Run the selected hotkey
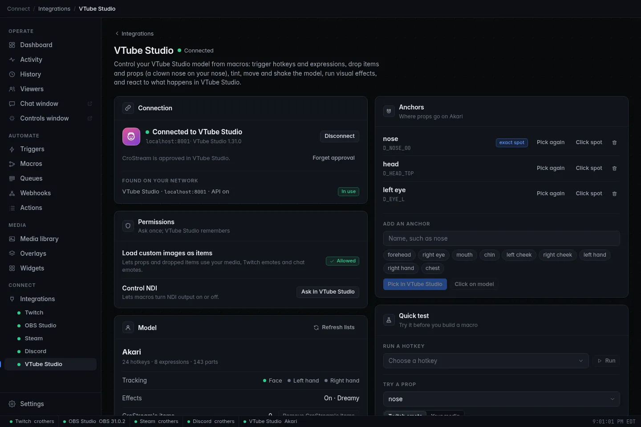Viewport: 641px width, 427px height. tap(606, 361)
